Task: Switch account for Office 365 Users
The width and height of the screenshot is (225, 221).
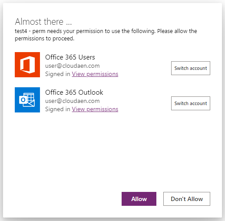Action: pyautogui.click(x=191, y=68)
